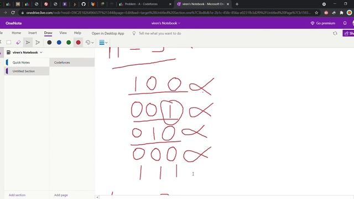Image resolution: width=354 pixels, height=199 pixels.
Task: Open the Help ribbon tab
Action: (x=77, y=33)
